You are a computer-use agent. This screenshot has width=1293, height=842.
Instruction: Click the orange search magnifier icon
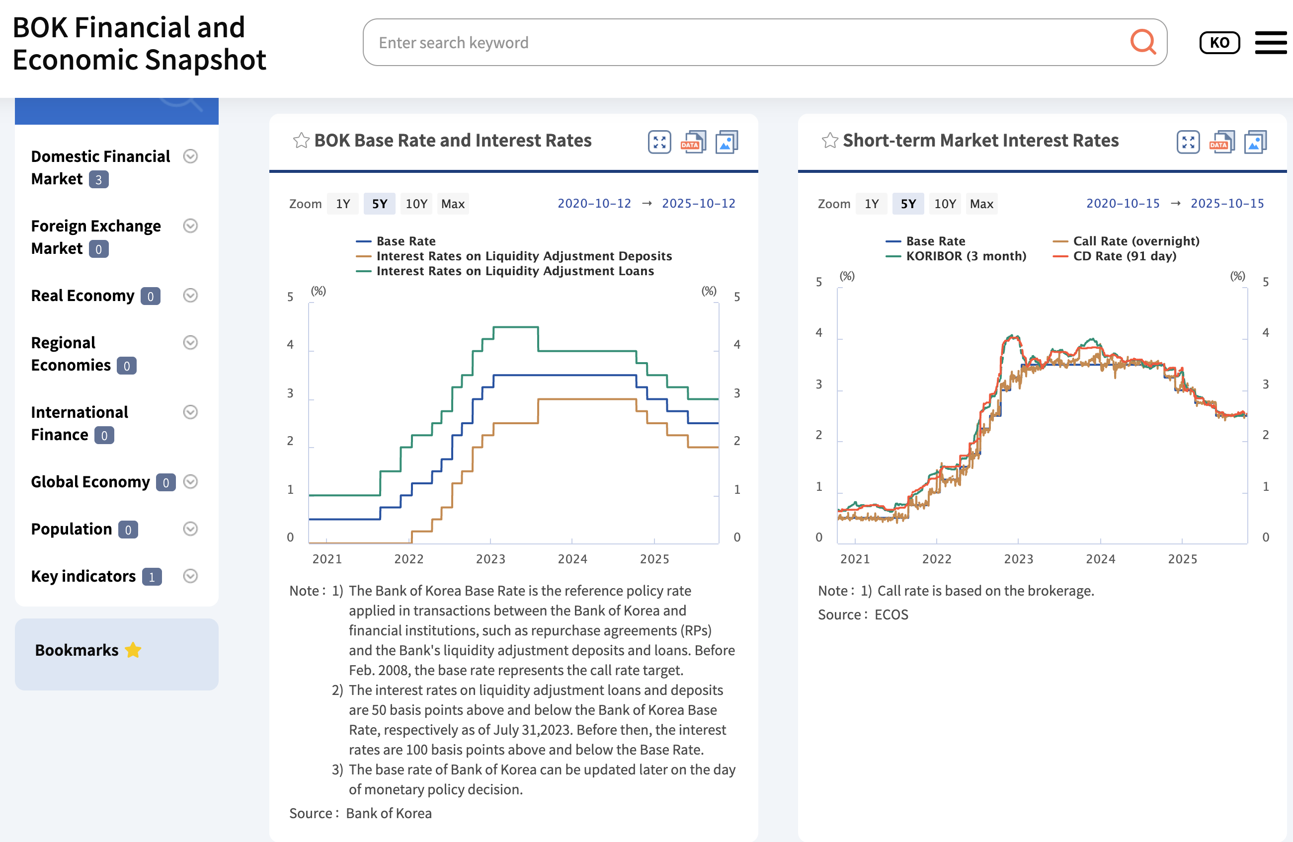[x=1142, y=42]
